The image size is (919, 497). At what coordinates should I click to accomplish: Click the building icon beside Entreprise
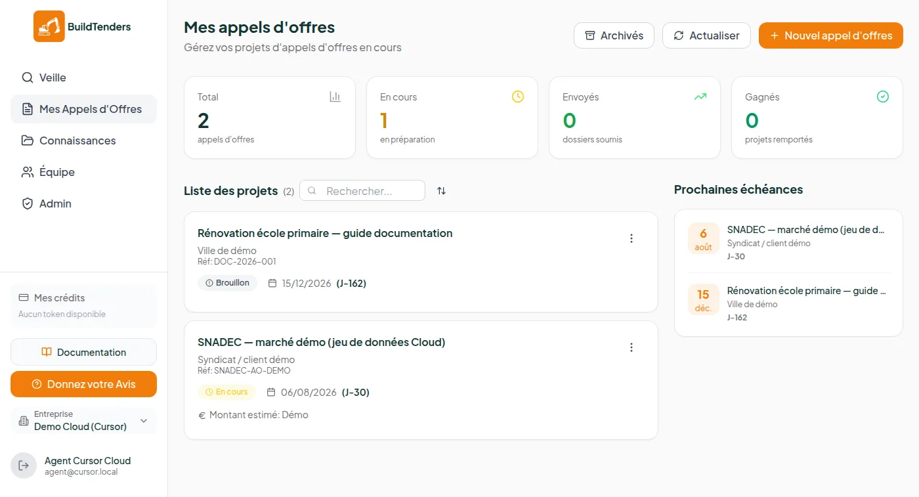point(24,420)
